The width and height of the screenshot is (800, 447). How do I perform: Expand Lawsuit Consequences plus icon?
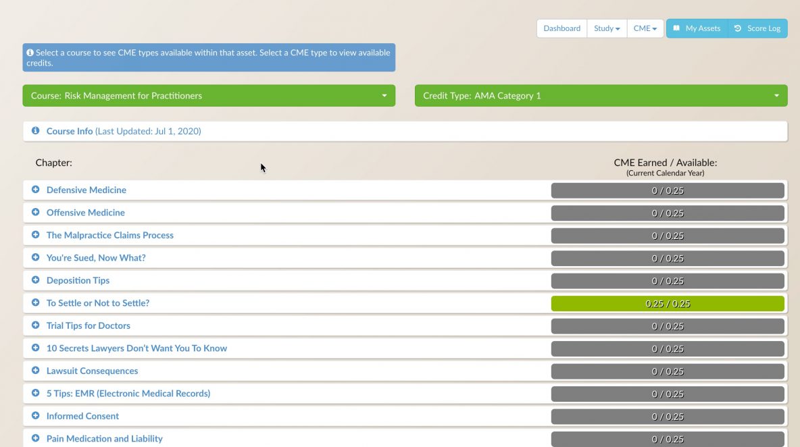click(x=35, y=371)
